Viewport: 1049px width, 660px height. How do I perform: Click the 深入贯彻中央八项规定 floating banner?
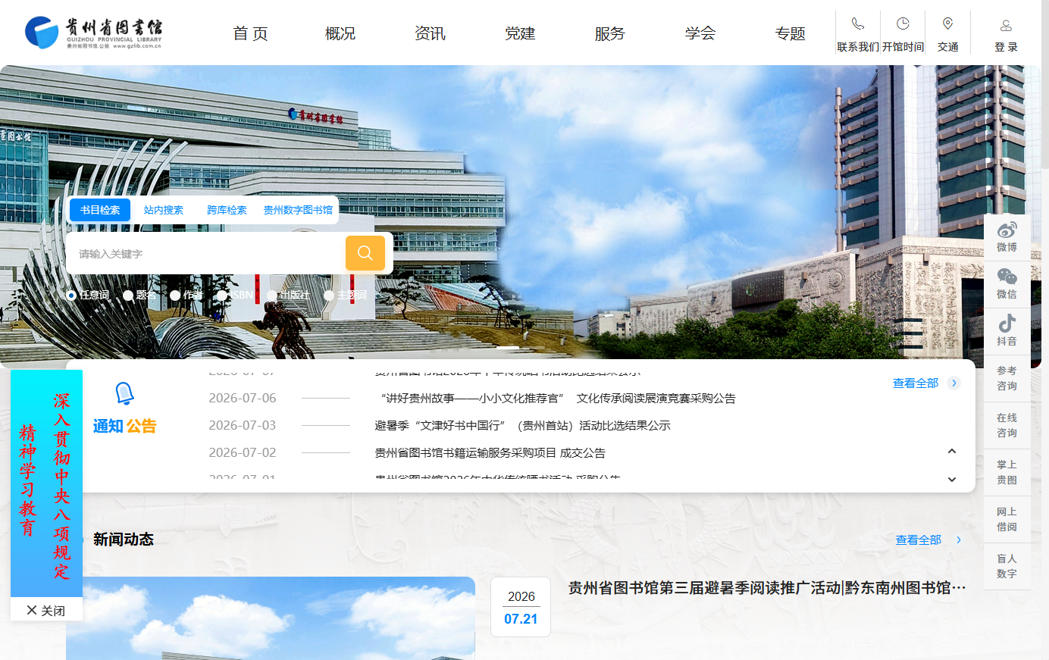coord(46,483)
